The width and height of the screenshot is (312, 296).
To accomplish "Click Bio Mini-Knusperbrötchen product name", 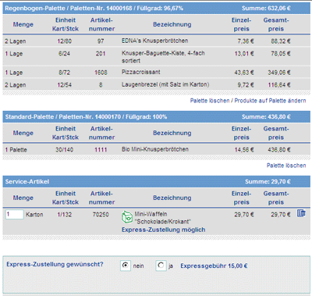I will 155,149.
